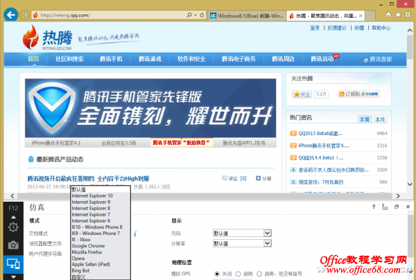This screenshot has width=416, height=280.
Task: Open 软件和安全 navigation item
Action: (x=191, y=59)
